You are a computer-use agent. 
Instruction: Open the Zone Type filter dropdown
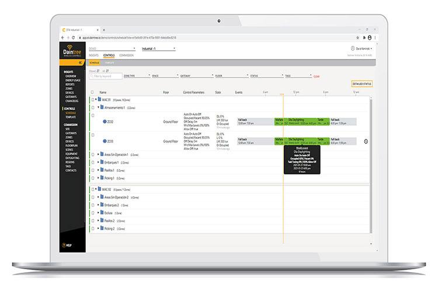click(137, 76)
